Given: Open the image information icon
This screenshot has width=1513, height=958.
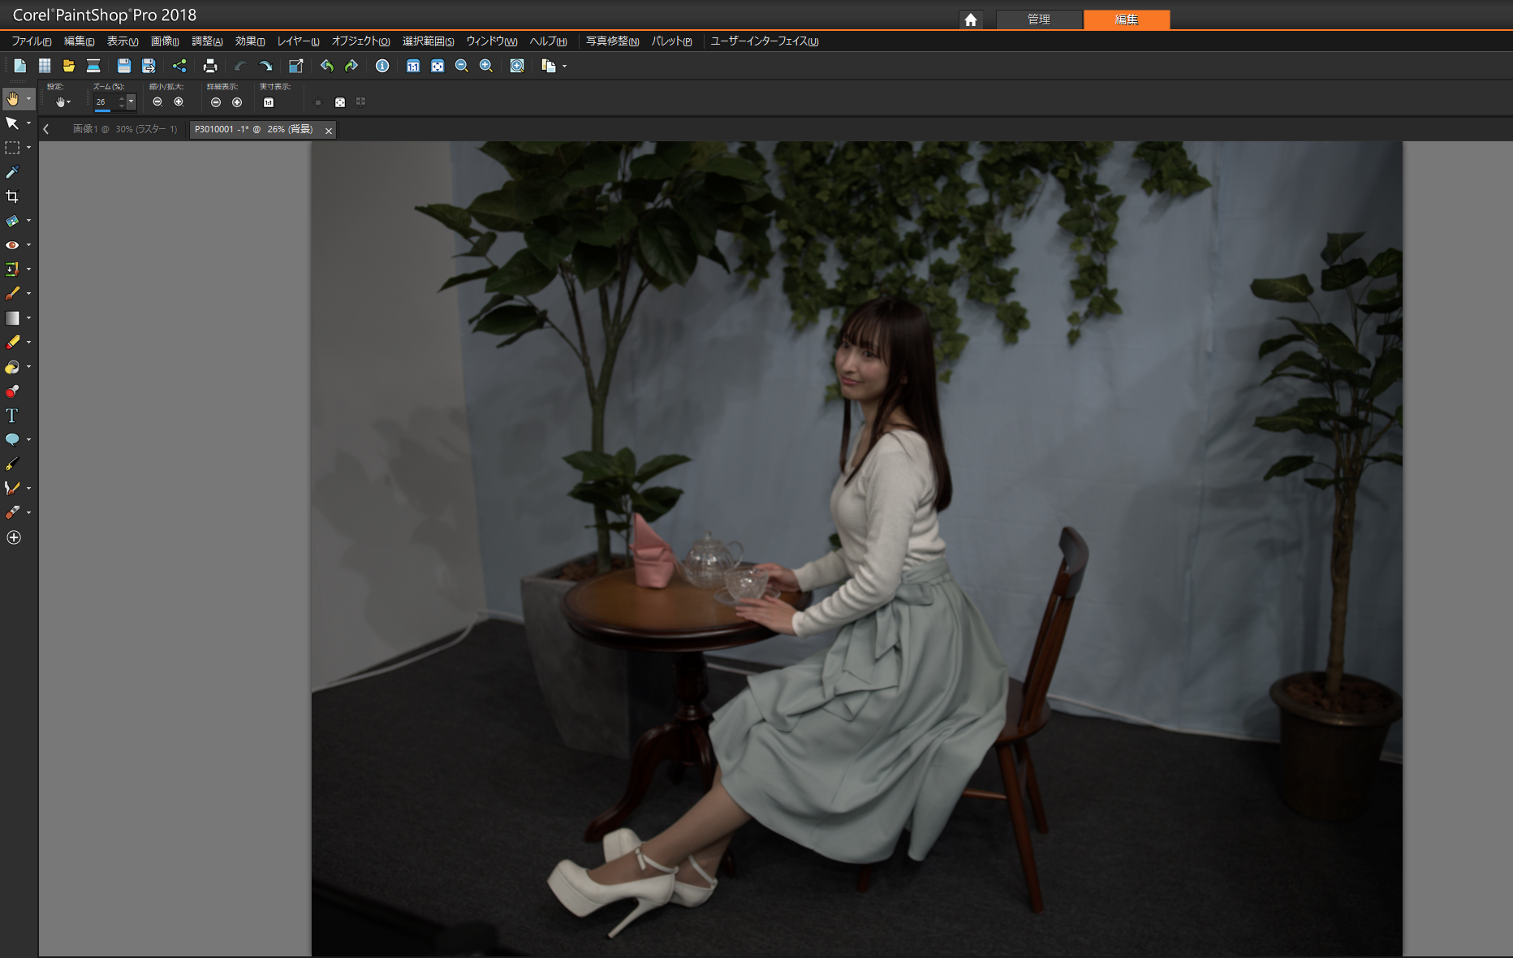Looking at the screenshot, I should click(x=382, y=66).
